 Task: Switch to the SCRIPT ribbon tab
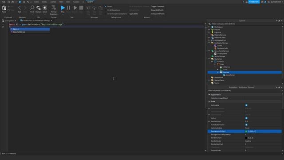pos(90,2)
